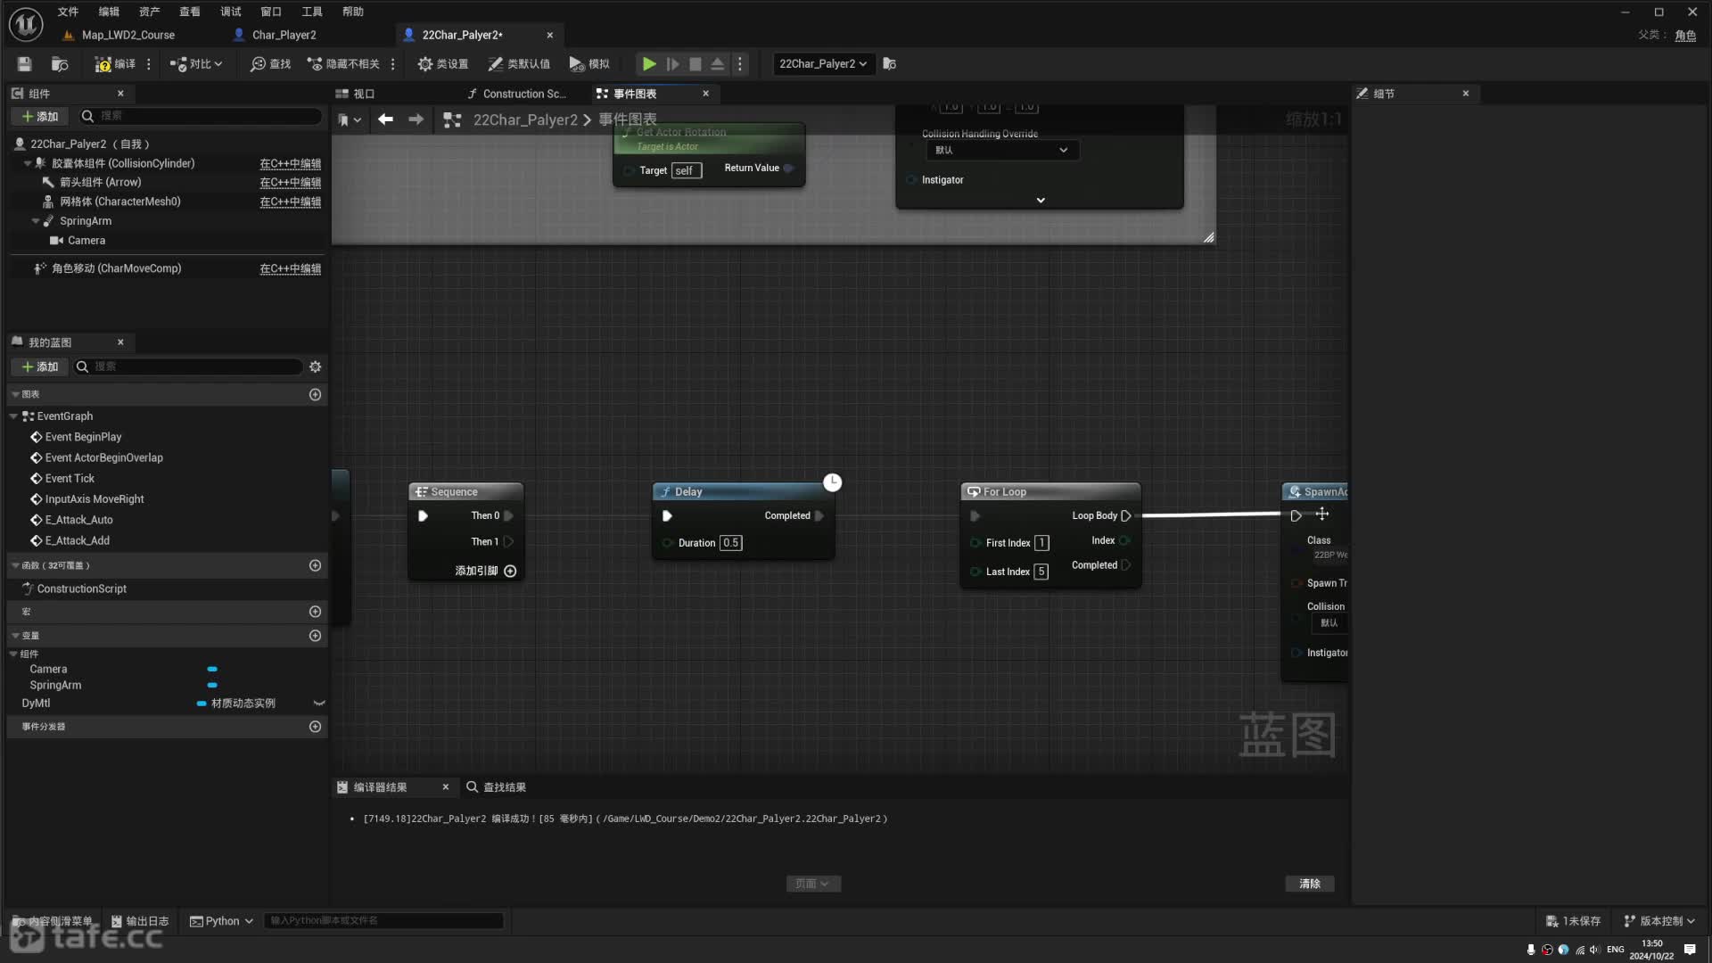Collapse the EventGraph tree

[13, 416]
